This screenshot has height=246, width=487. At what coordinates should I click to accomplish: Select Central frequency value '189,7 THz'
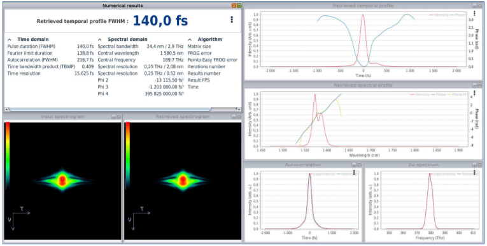tap(174, 60)
